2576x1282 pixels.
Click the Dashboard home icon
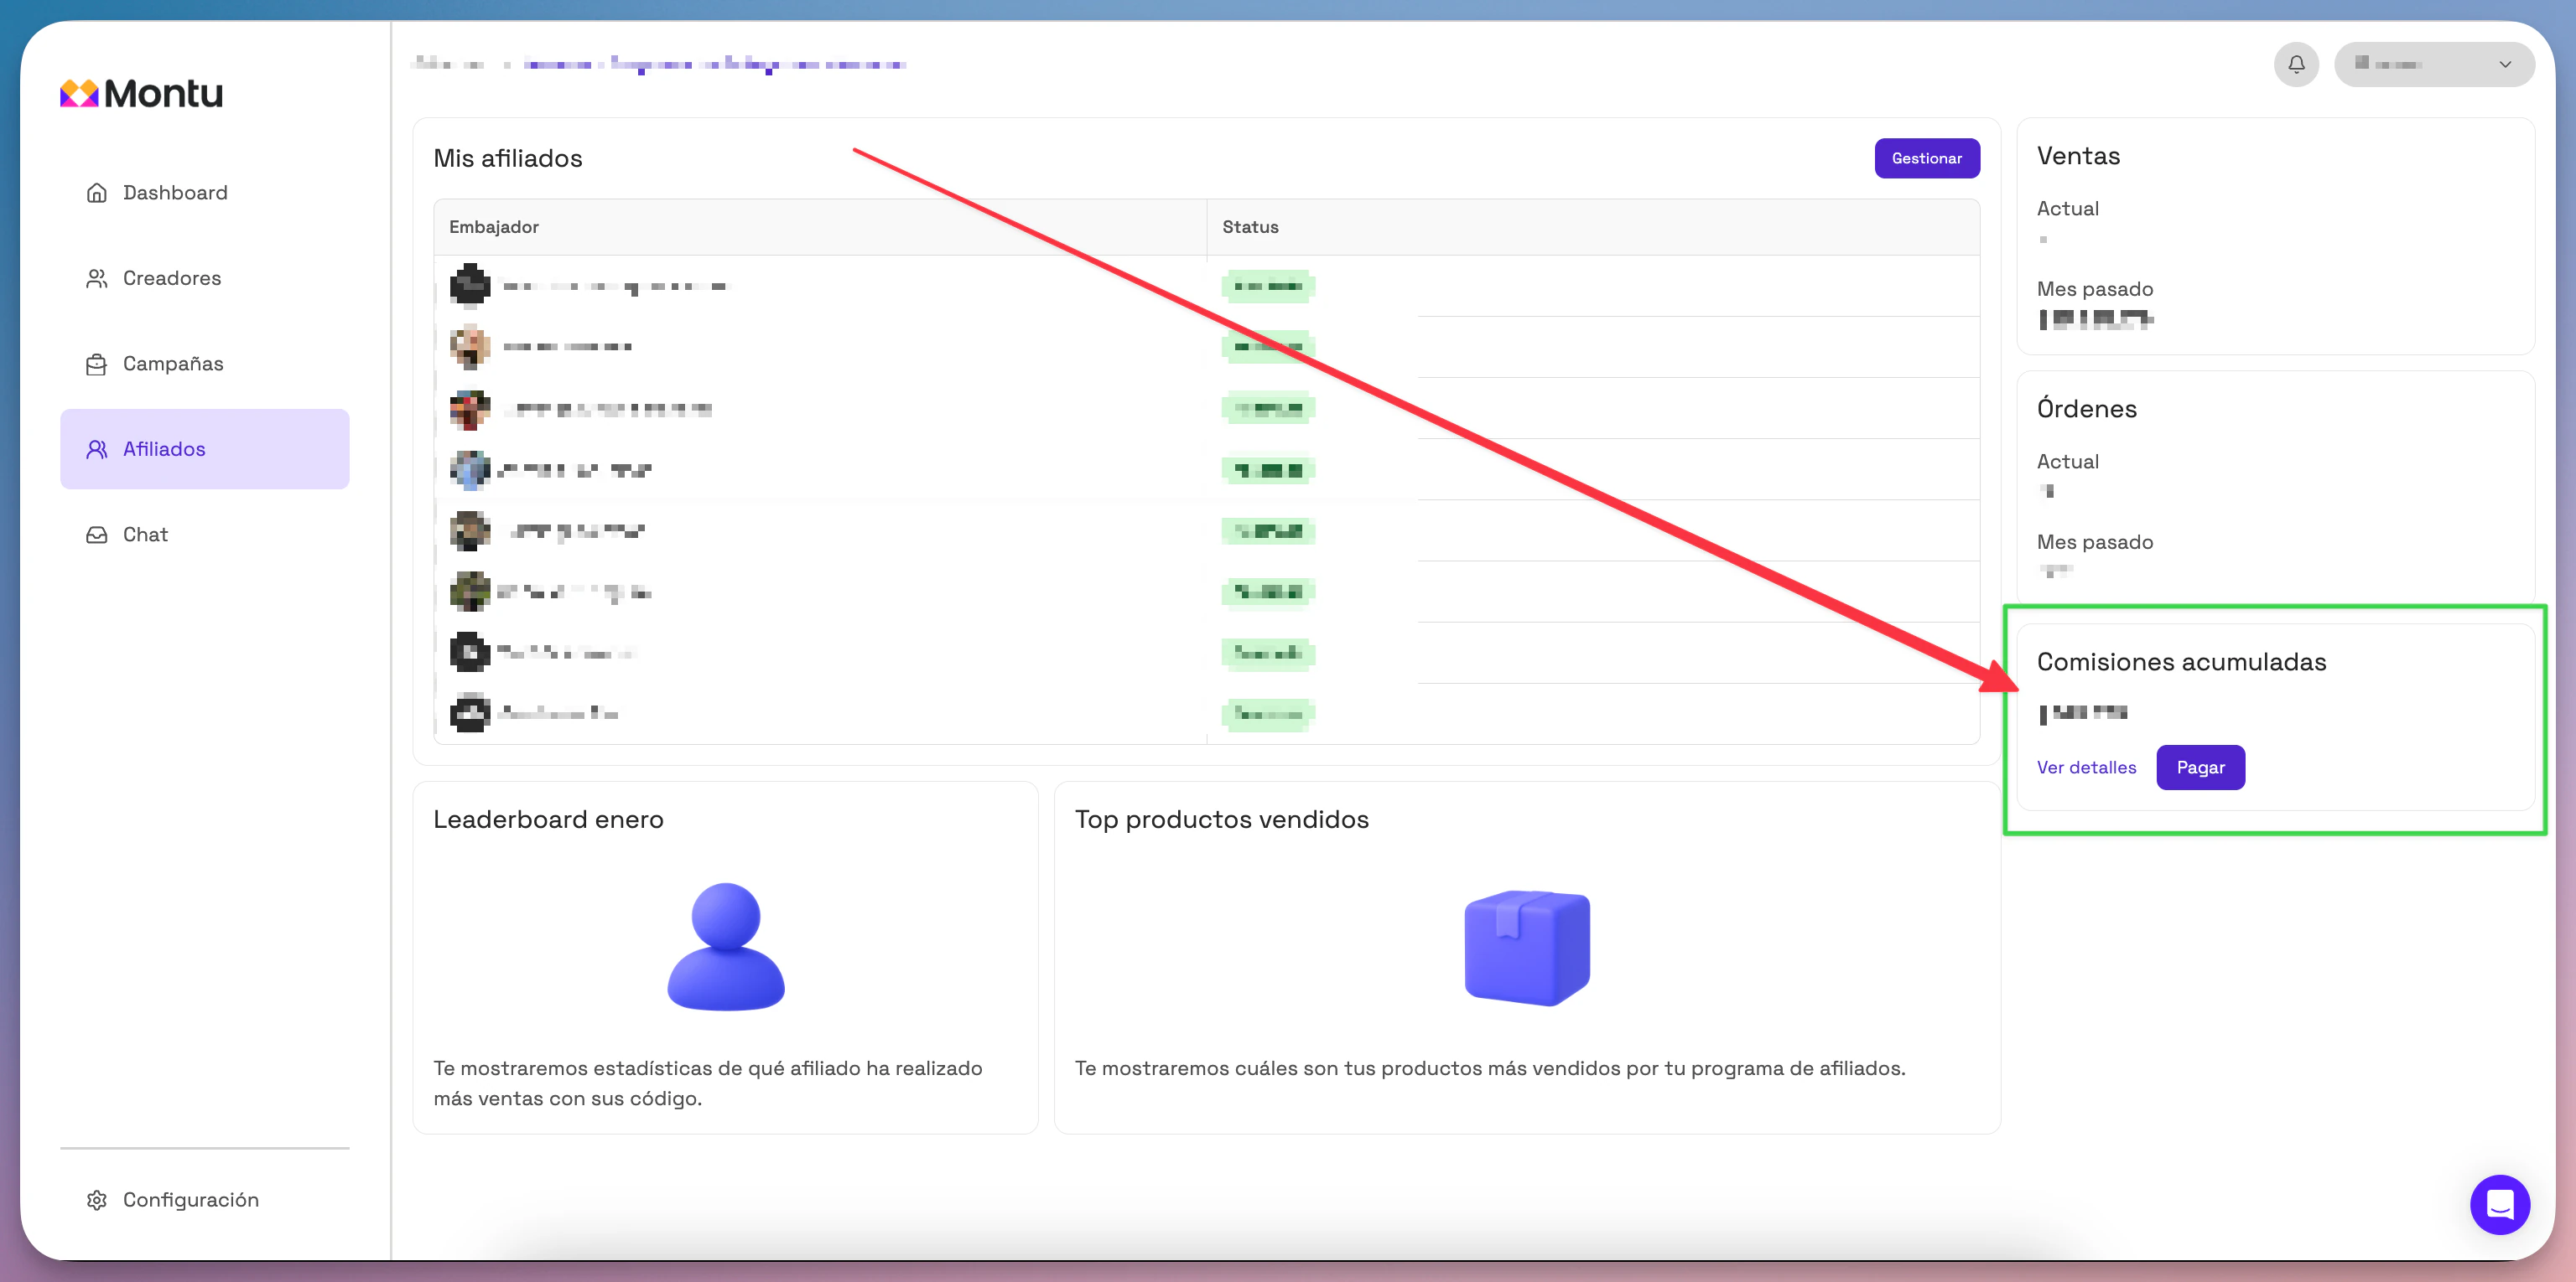click(x=97, y=193)
